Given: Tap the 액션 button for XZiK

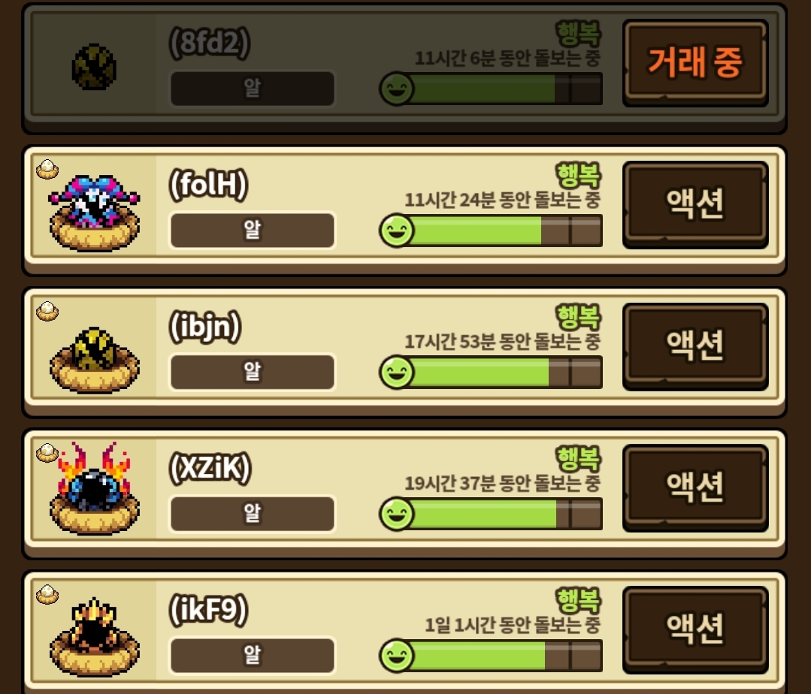Looking at the screenshot, I should pyautogui.click(x=695, y=487).
